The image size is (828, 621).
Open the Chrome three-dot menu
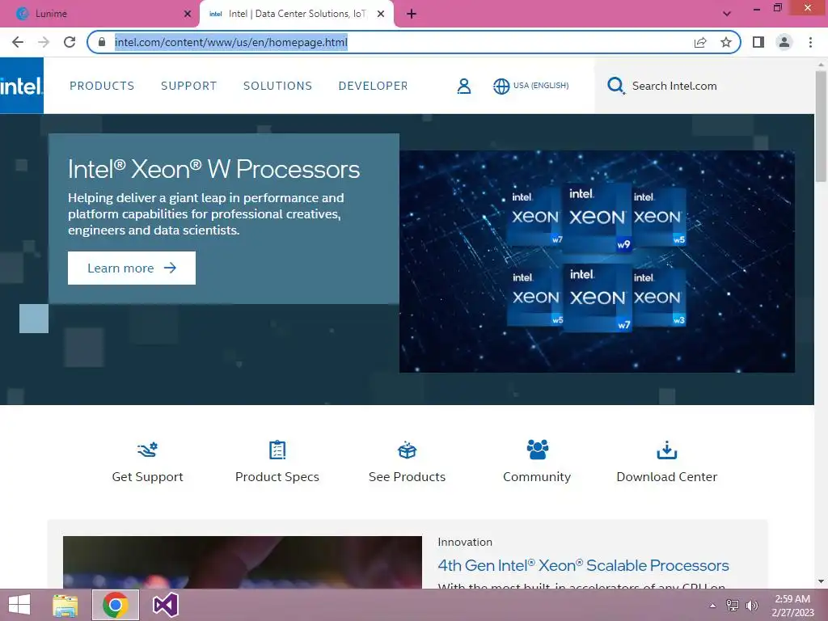(810, 42)
